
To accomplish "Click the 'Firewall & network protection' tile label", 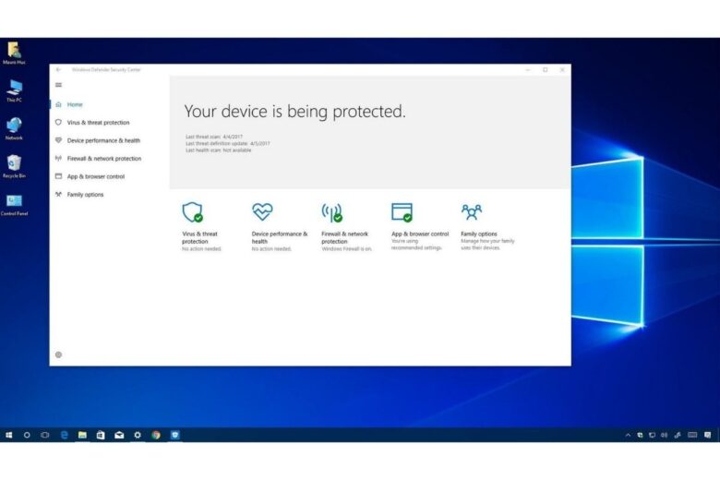I will click(344, 237).
